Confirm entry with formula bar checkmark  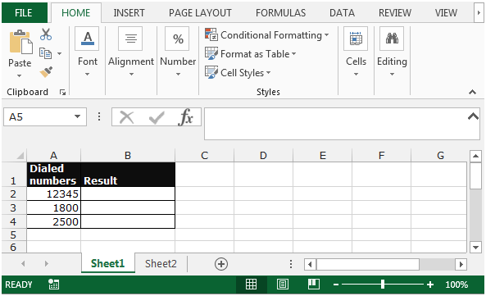pyautogui.click(x=157, y=118)
